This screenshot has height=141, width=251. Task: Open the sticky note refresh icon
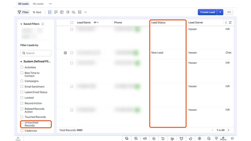[x=163, y=138]
